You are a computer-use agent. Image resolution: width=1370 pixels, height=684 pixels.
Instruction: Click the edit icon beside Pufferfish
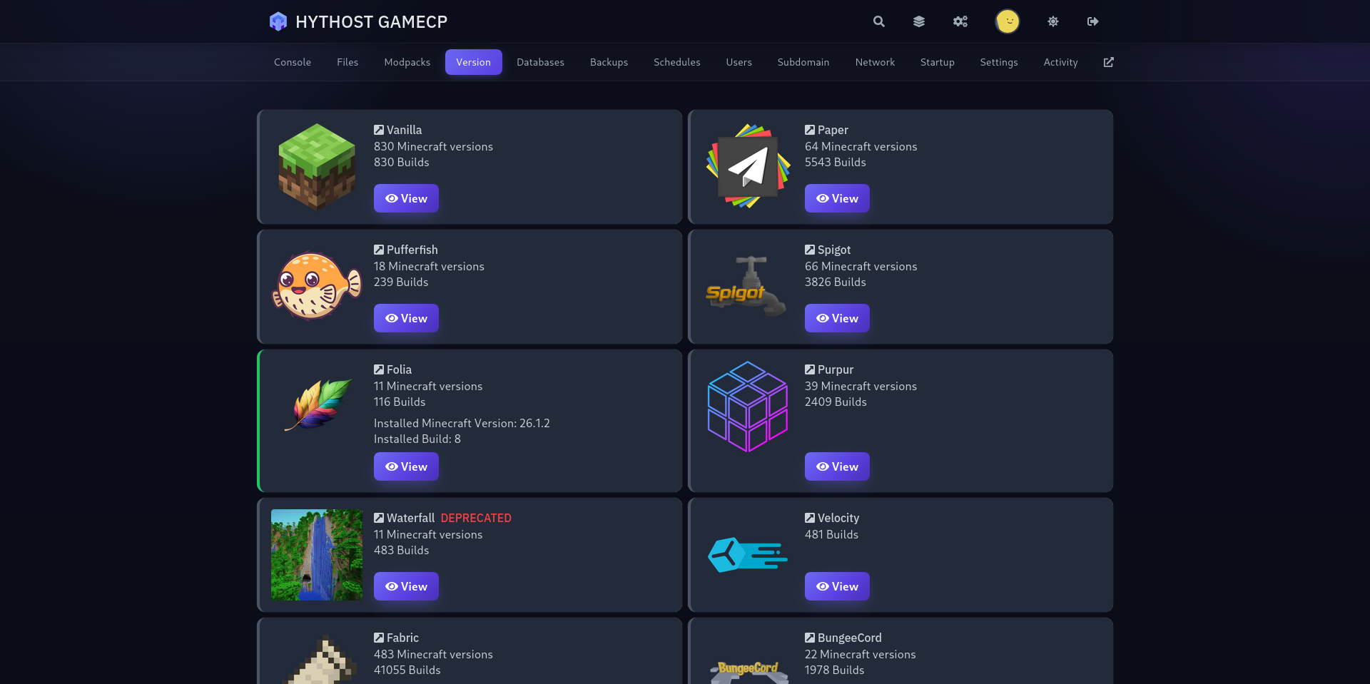tap(379, 250)
